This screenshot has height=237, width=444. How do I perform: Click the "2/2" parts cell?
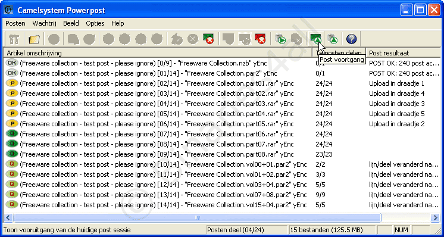click(x=320, y=164)
